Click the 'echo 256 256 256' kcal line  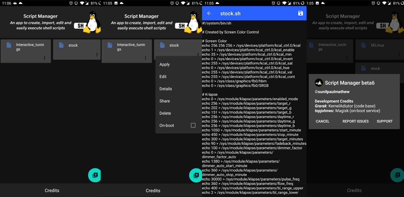tap(251, 45)
